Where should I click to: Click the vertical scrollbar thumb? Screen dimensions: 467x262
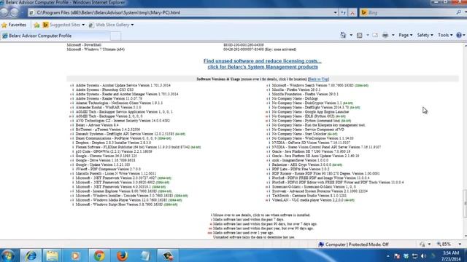click(465, 204)
